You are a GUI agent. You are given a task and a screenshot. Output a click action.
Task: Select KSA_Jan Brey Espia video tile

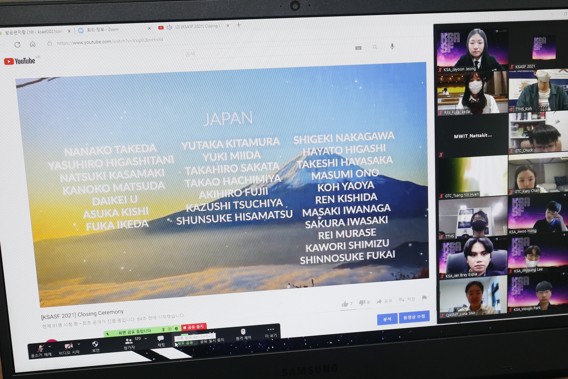(473, 258)
